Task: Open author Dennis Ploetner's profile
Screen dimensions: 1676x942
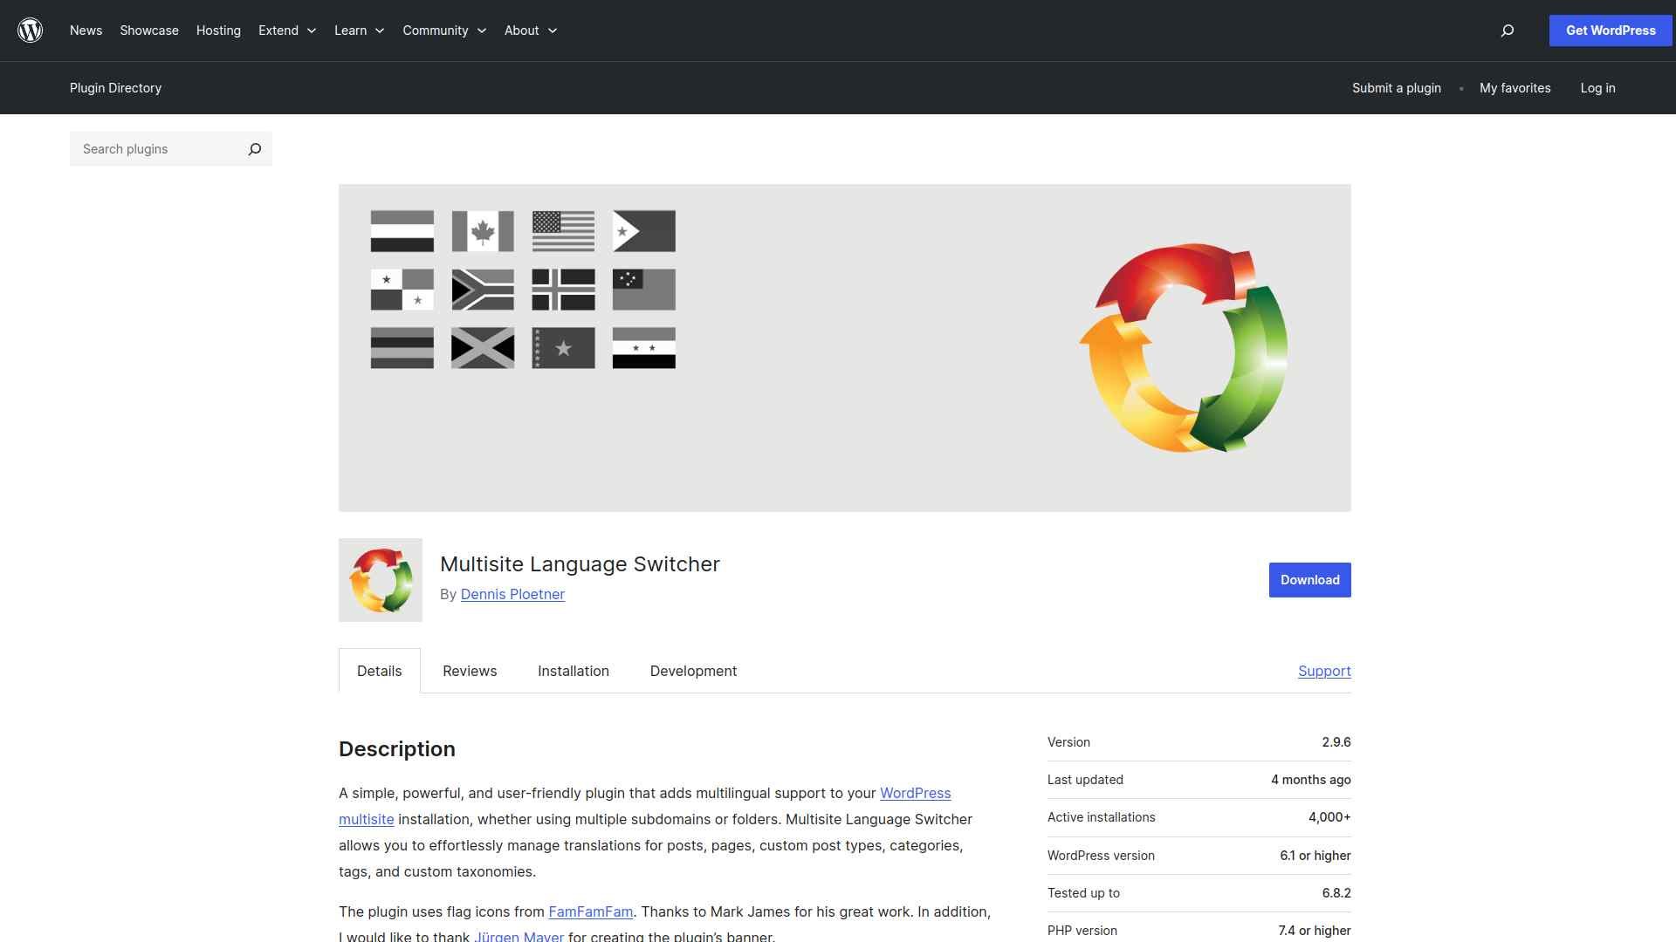Action: pyautogui.click(x=512, y=594)
